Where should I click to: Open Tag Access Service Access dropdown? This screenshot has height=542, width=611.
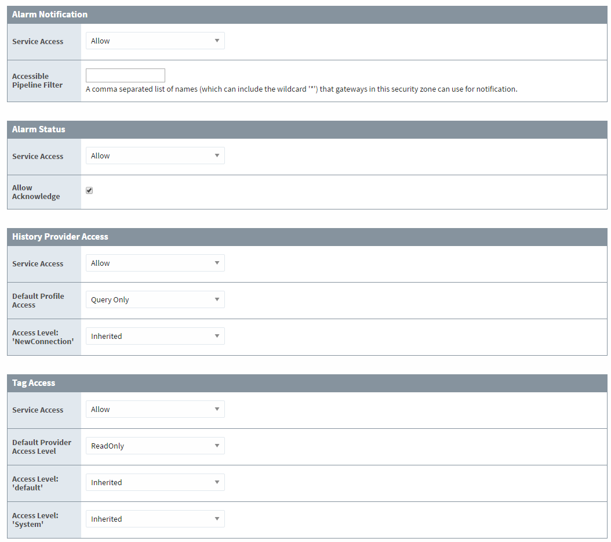pos(155,410)
